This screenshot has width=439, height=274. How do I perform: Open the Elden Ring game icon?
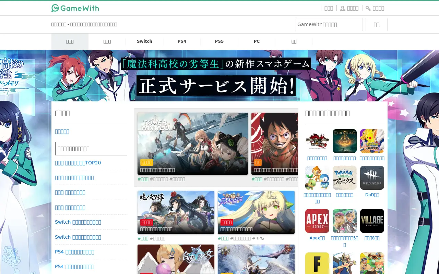click(345, 141)
